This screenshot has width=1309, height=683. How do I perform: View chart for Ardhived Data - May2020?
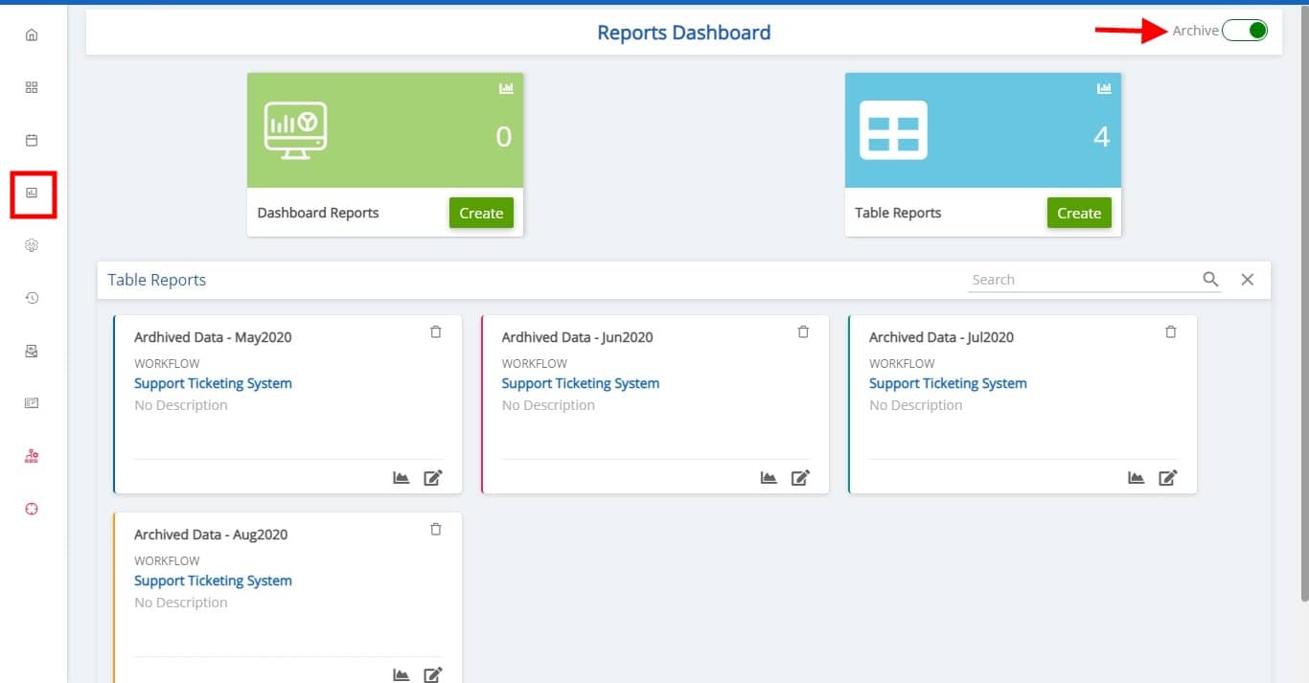(402, 477)
